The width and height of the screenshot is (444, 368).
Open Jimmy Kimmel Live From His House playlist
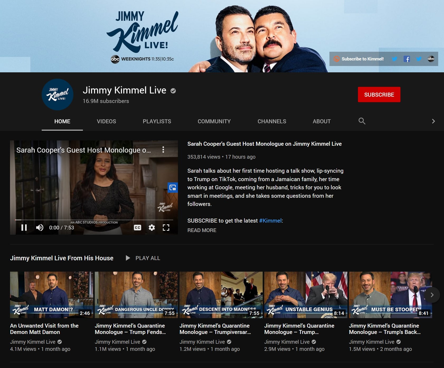click(x=62, y=258)
